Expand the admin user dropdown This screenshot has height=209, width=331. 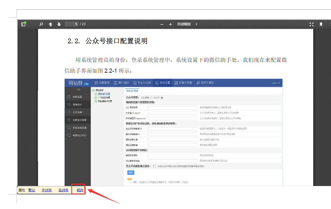tap(276, 83)
